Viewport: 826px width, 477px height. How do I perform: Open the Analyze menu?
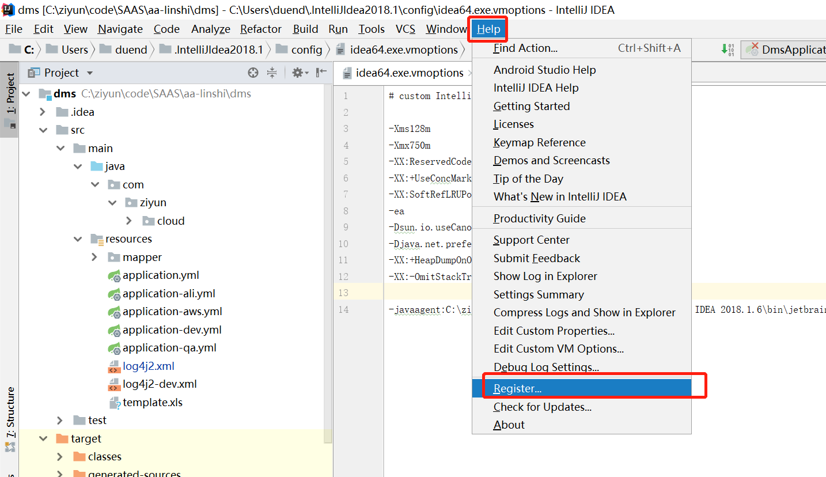click(x=210, y=29)
